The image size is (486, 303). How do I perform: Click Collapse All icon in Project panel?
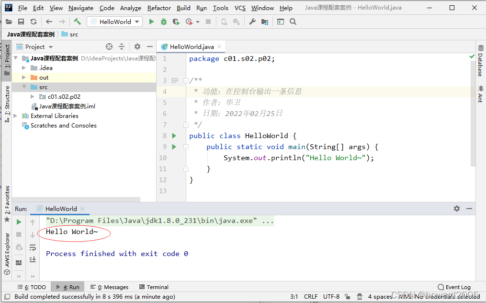[x=122, y=47]
